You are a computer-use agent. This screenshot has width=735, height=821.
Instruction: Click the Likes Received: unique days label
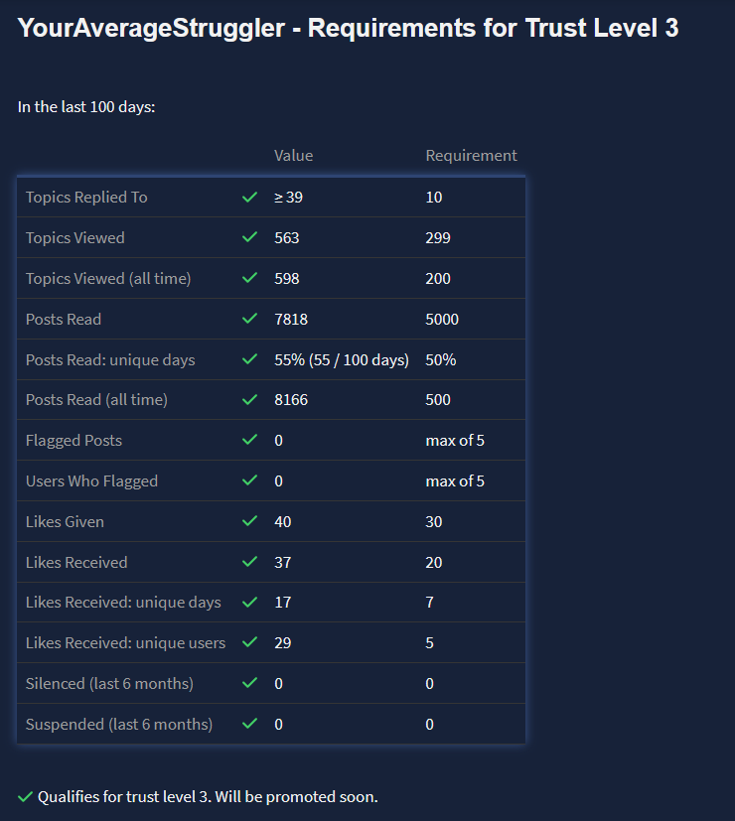coord(123,603)
